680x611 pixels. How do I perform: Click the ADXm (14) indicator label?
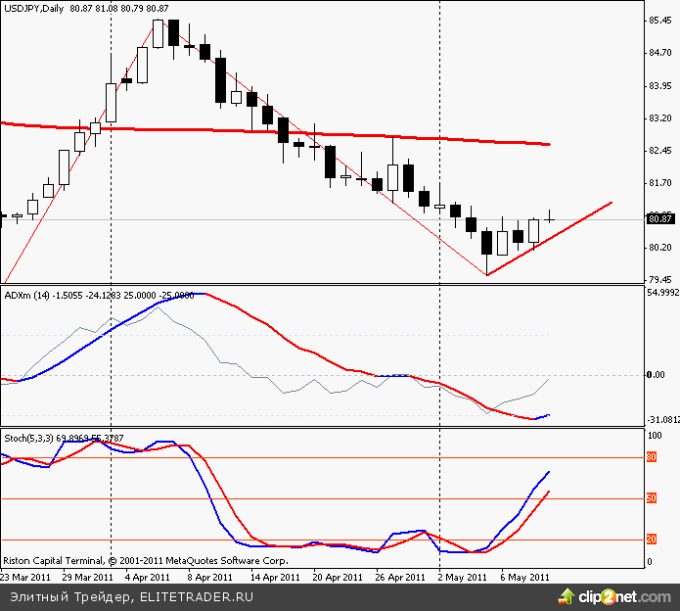(27, 294)
